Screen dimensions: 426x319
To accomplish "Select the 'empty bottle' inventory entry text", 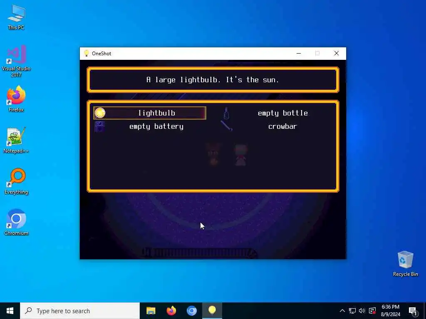I will click(x=283, y=113).
